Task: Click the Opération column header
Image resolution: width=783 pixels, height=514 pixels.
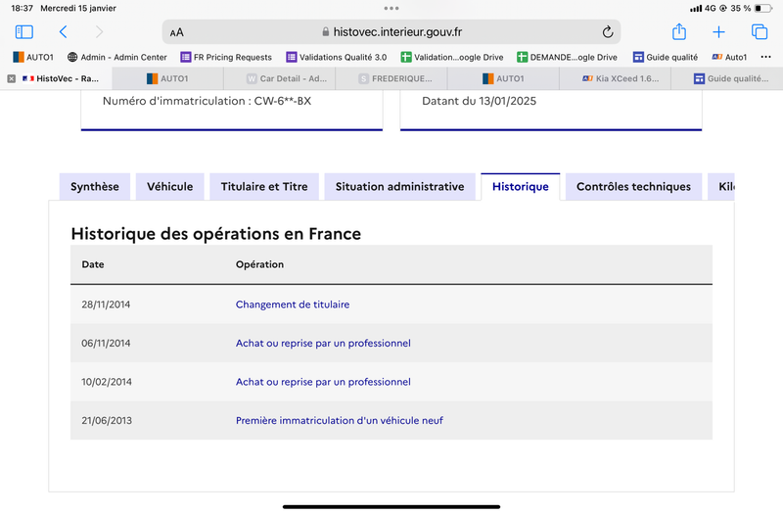Action: pos(259,264)
